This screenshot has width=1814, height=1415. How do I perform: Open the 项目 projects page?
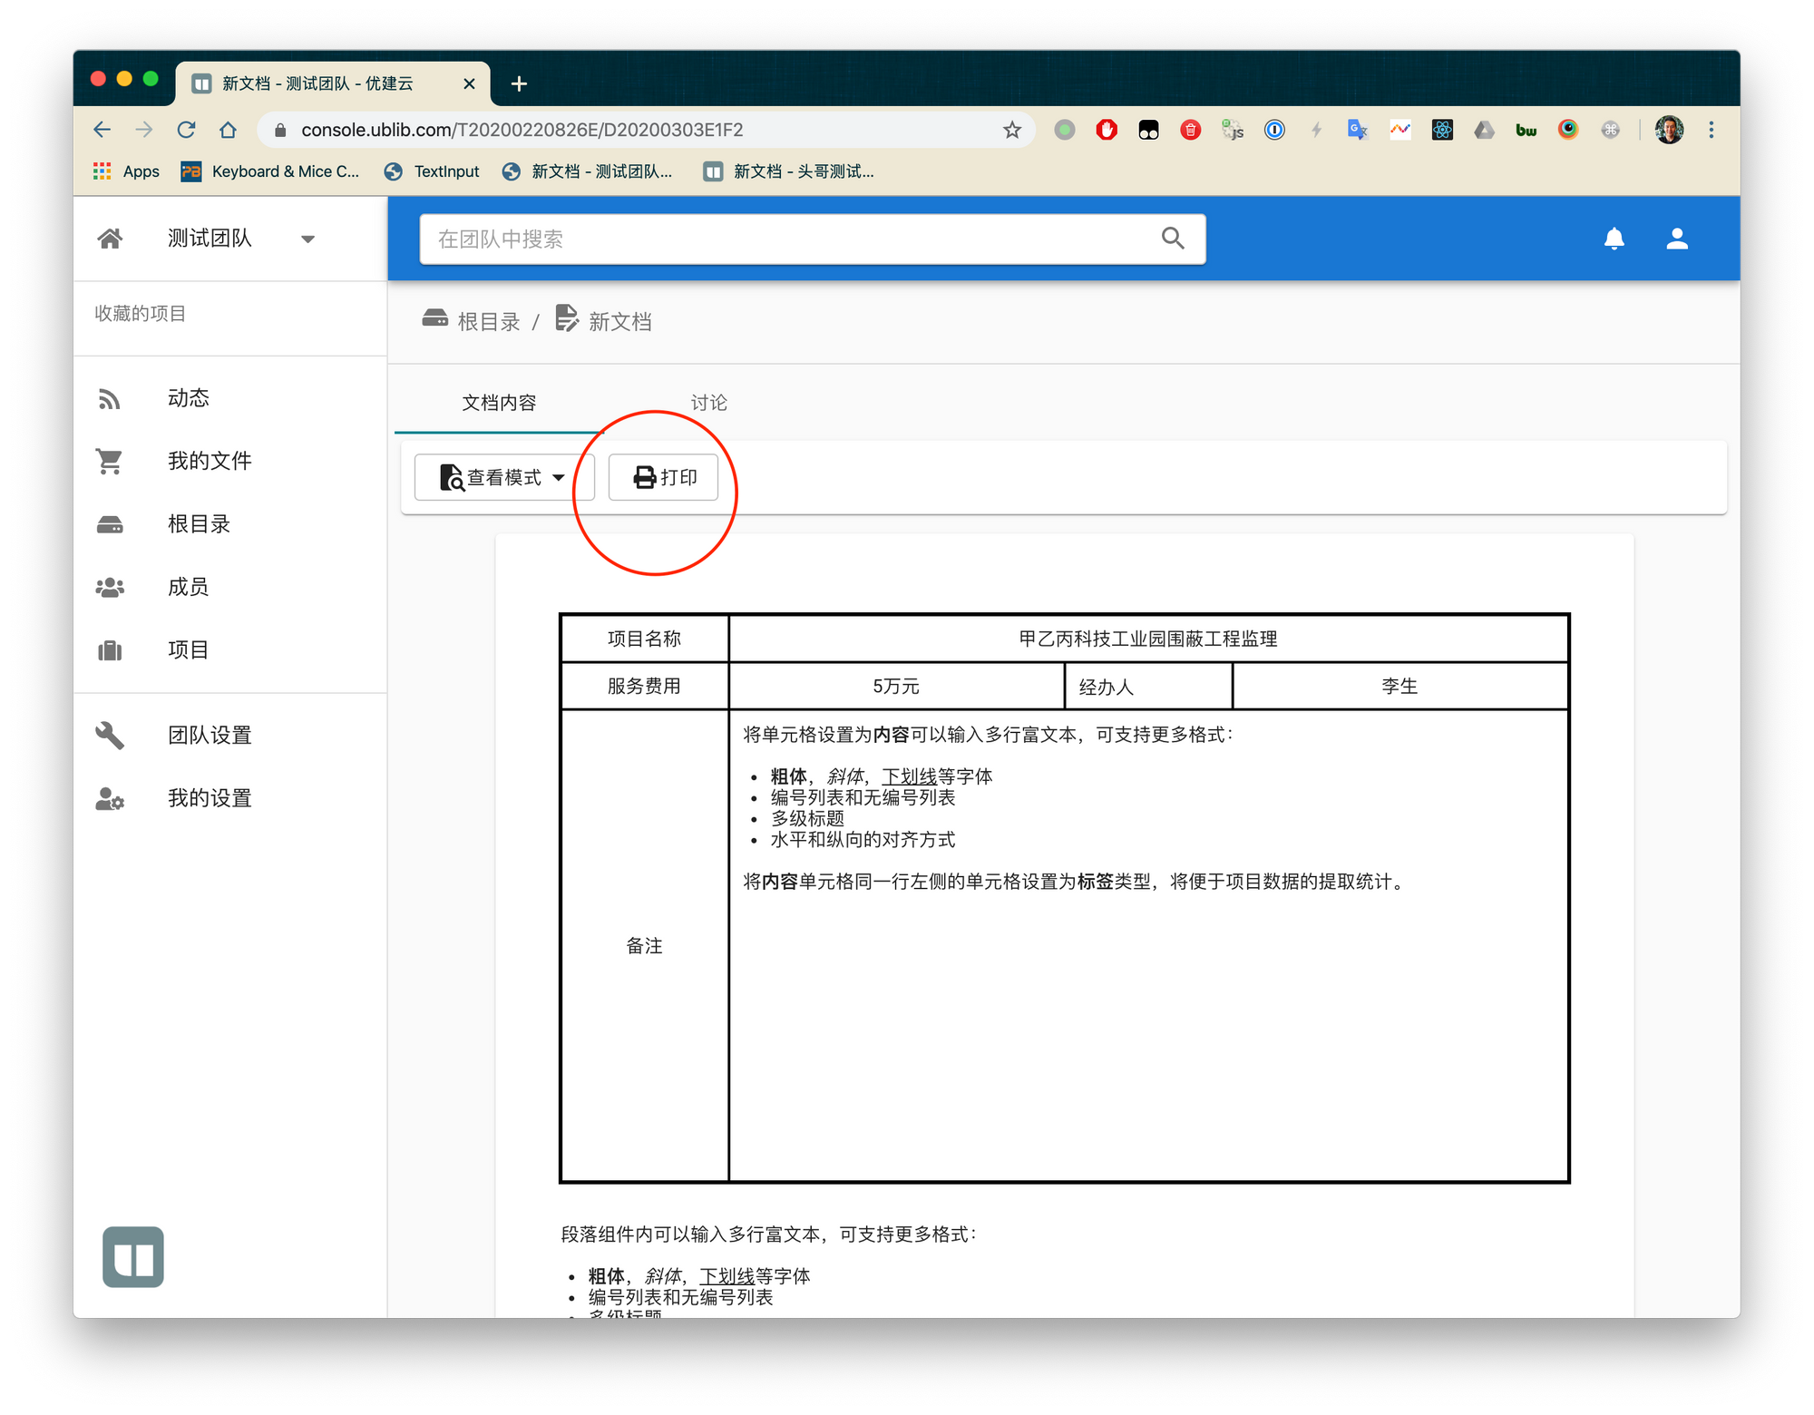coord(188,649)
